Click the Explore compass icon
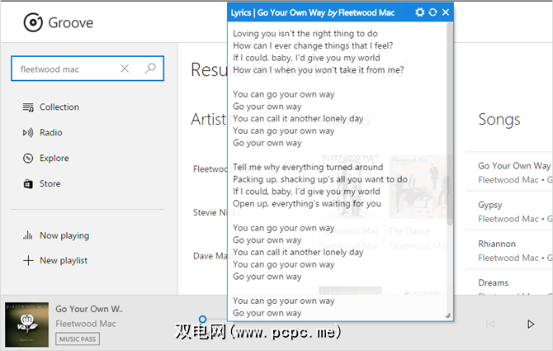The width and height of the screenshot is (553, 351). coord(28,159)
